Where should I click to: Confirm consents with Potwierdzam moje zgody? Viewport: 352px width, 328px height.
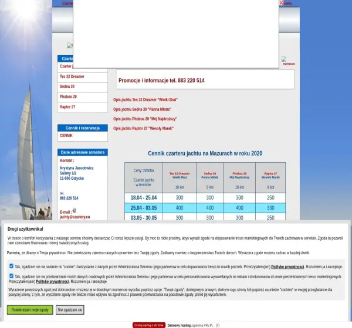pos(30,310)
